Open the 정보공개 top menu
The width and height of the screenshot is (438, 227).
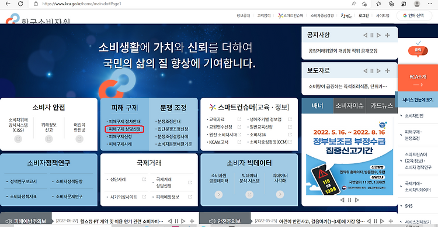[243, 16]
